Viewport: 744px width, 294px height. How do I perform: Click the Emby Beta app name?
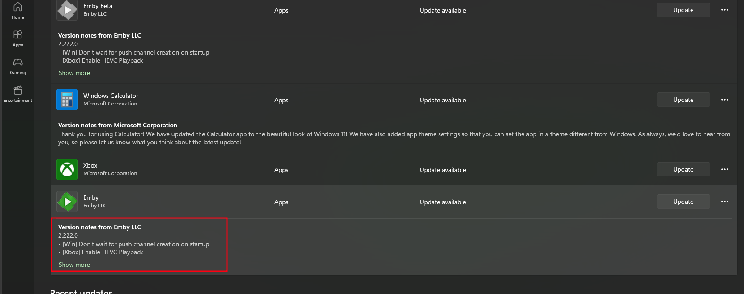(98, 6)
